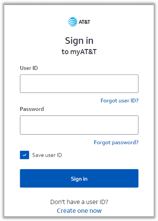Click the Password field label
158x221 pixels.
(x=32, y=109)
